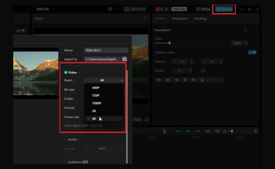Click the timeline zoom slider handle
275x169 pixels.
click(232, 131)
